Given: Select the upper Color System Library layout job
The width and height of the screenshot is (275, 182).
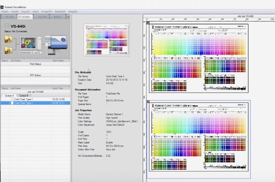Looking at the screenshot, I should pyautogui.click(x=199, y=58).
